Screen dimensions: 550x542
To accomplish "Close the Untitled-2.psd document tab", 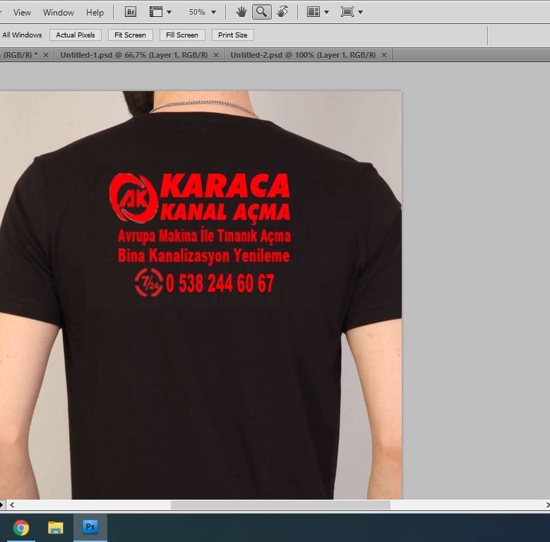I will (384, 55).
